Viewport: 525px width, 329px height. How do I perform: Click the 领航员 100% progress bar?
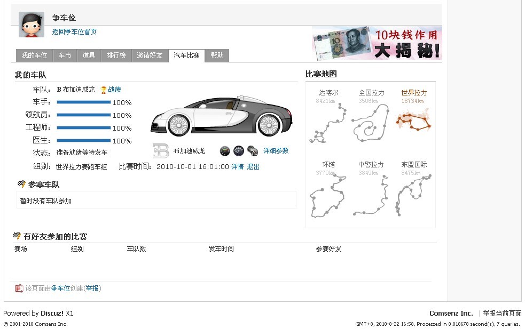pyautogui.click(x=84, y=115)
